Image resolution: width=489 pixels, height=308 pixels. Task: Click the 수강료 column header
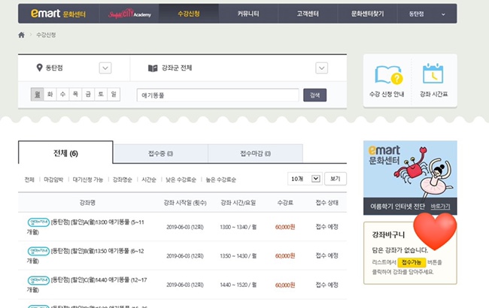285,203
